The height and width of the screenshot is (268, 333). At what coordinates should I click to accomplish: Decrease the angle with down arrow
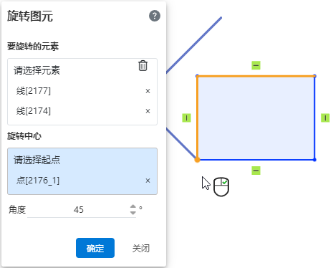tap(133, 213)
